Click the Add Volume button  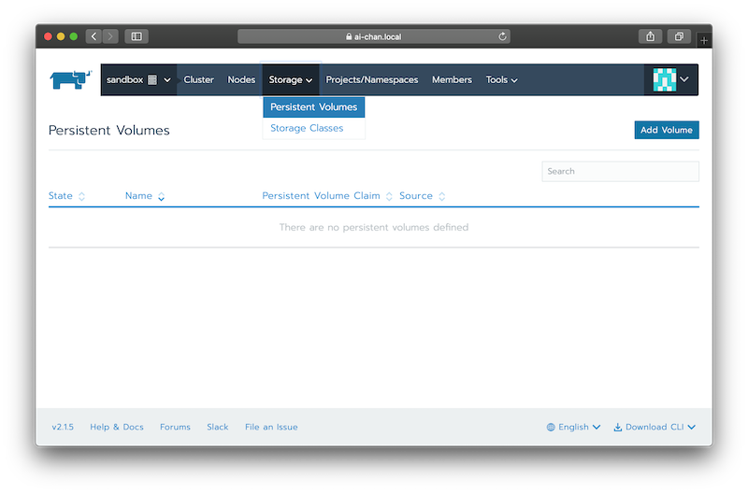coord(666,130)
